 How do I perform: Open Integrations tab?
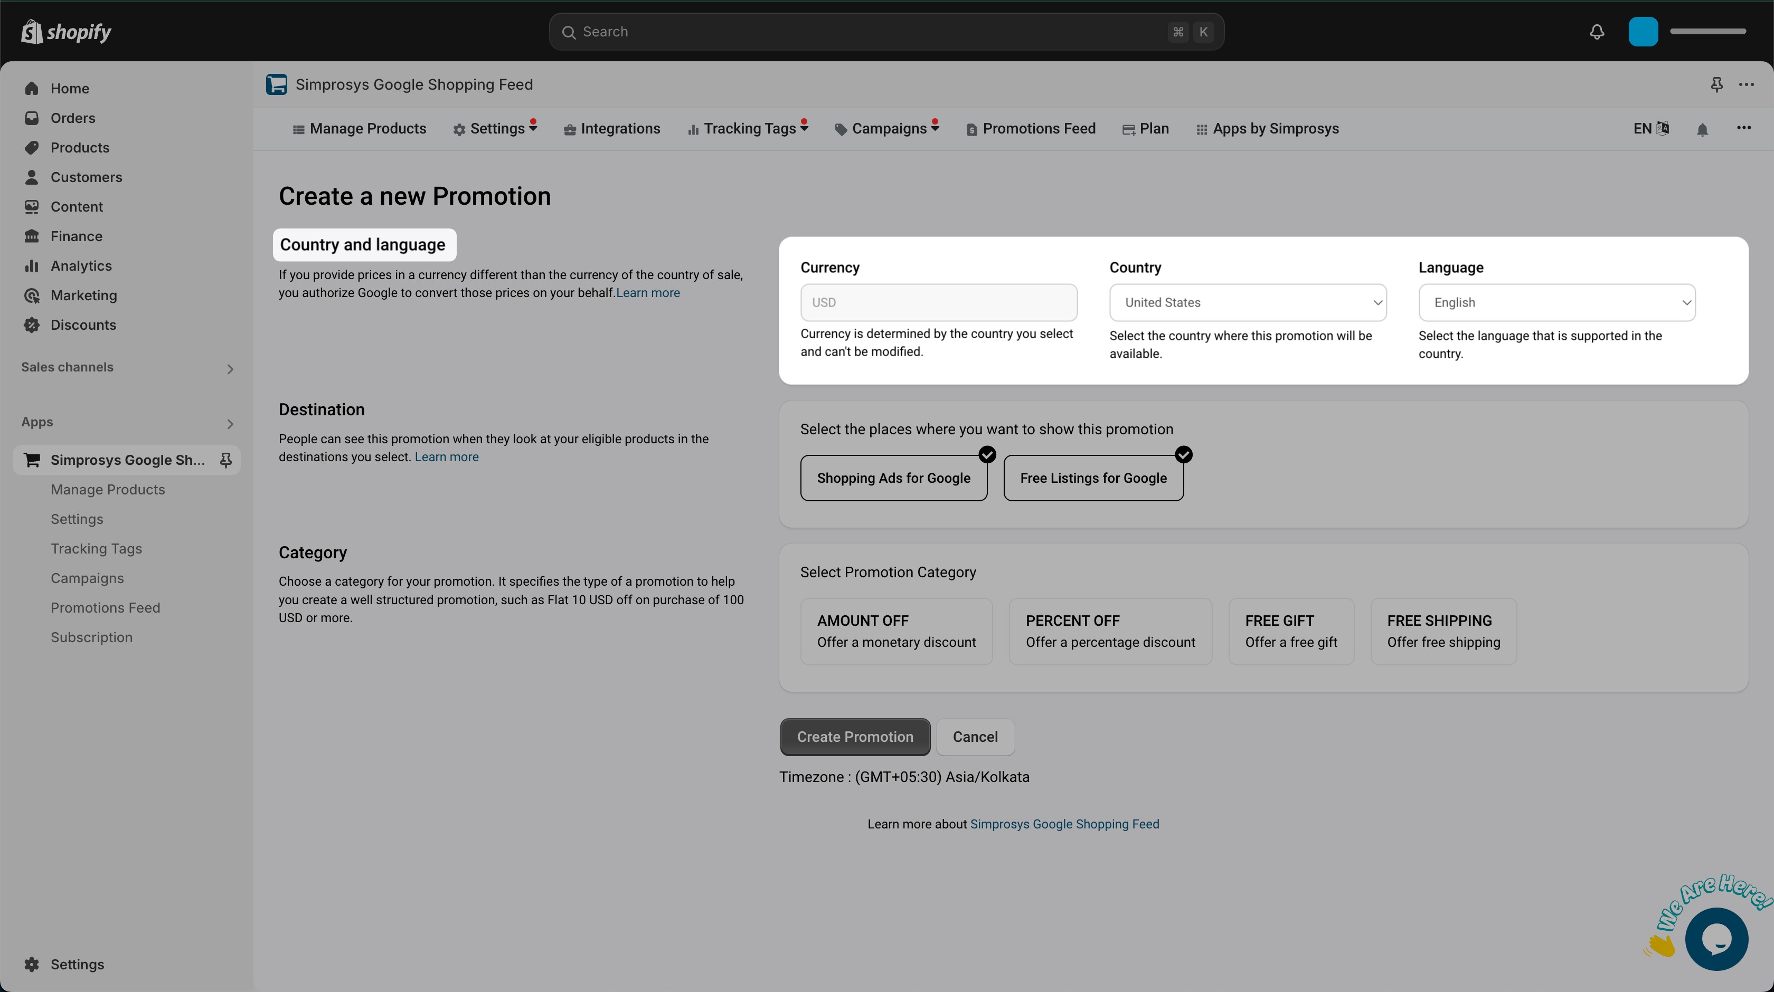[x=612, y=129]
